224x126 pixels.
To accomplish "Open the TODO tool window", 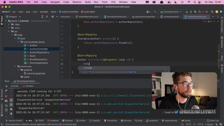I will pos(40,121).
